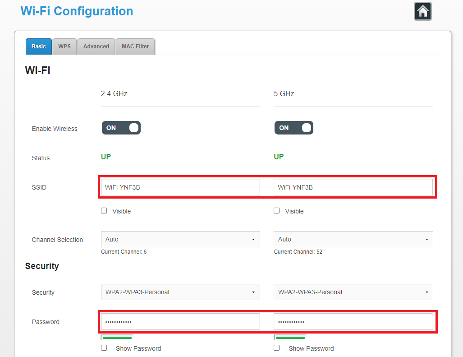Switch to the WPS tab

(64, 46)
